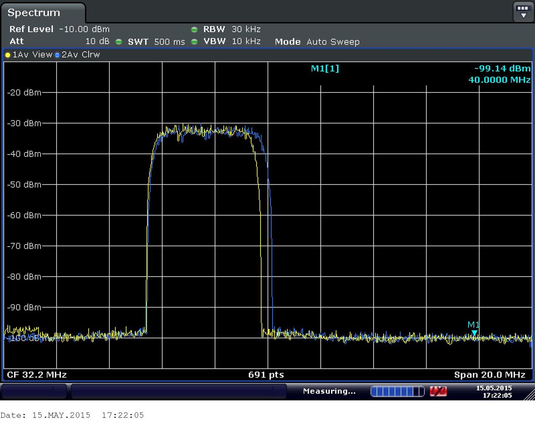Screen dimensions: 535x431
Task: Select the 691 pts sweep points label
Action: 266,375
